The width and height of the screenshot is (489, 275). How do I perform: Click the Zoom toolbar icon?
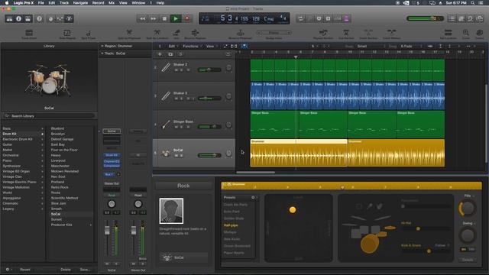point(465,33)
